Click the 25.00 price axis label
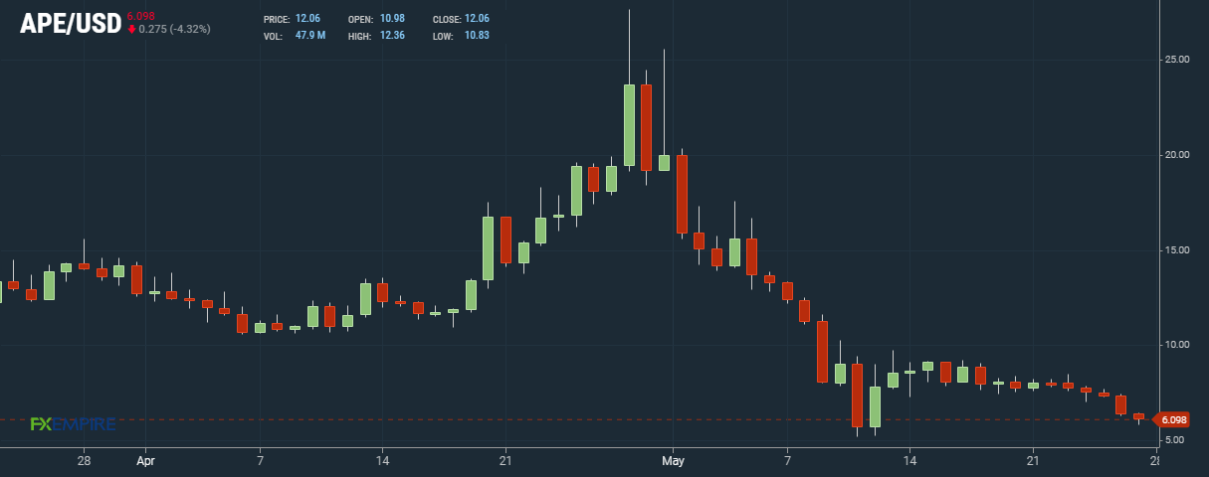This screenshot has width=1209, height=477. pos(1177,60)
